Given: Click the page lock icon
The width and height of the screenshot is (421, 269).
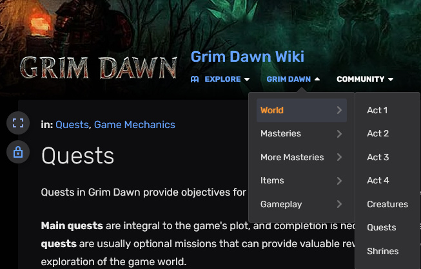Looking at the screenshot, I should pyautogui.click(x=18, y=152).
